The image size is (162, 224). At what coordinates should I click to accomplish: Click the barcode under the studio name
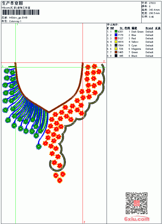coord(20,12)
